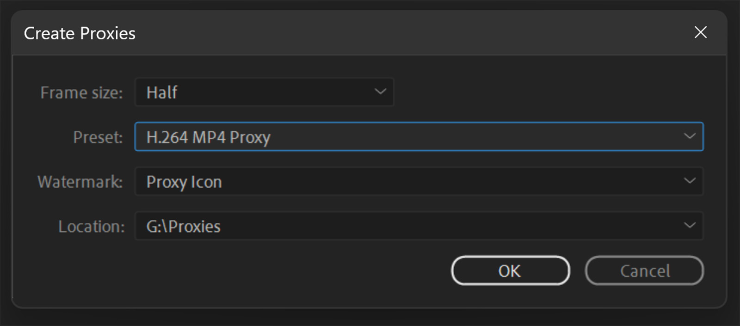Open the Watermark dropdown

pyautogui.click(x=419, y=181)
